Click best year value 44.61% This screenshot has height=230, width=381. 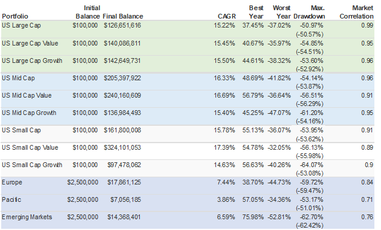pyautogui.click(x=253, y=60)
